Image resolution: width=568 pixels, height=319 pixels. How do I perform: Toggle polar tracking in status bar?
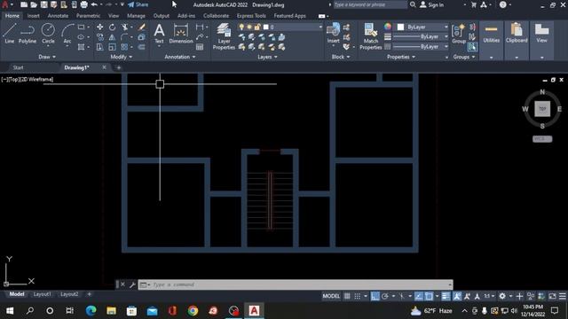385,296
